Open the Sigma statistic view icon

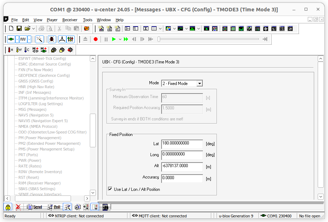point(146,28)
